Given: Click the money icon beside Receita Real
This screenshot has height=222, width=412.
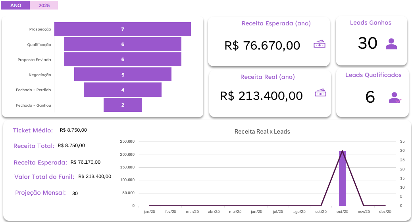Looking at the screenshot, I should pos(320,94).
